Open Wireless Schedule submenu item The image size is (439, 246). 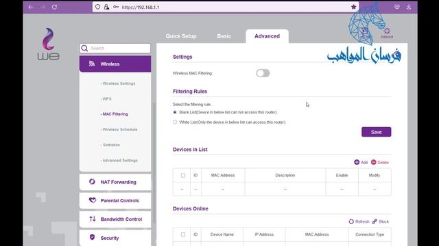[119, 129]
